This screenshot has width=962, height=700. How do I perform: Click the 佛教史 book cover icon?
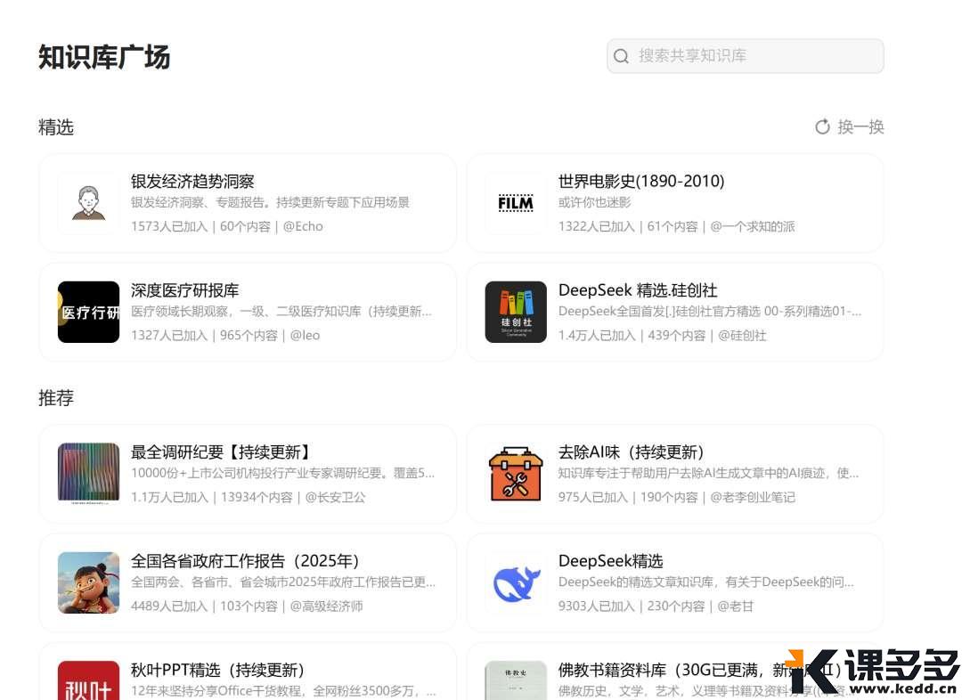[x=516, y=680]
